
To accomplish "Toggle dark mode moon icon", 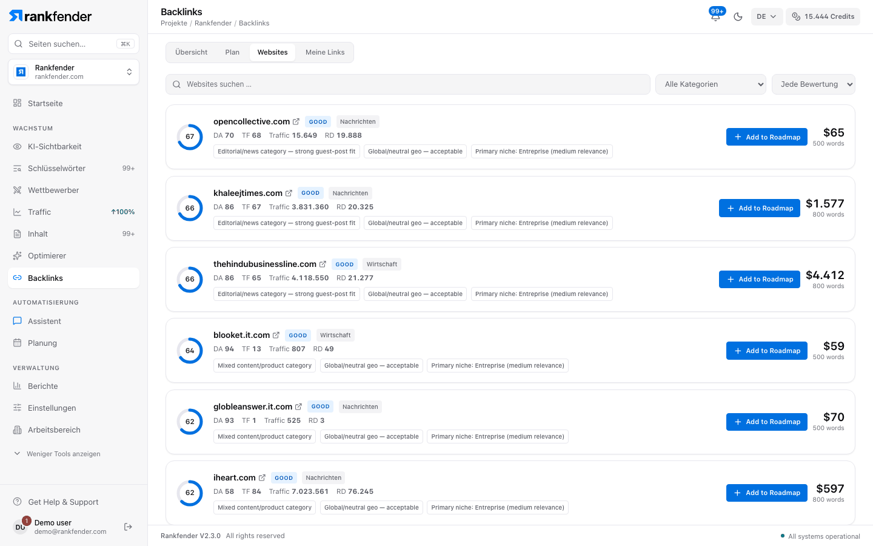I will pos(738,17).
